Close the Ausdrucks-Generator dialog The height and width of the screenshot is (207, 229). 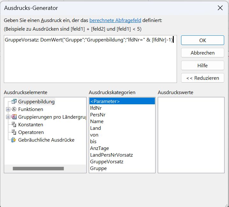coord(220,8)
